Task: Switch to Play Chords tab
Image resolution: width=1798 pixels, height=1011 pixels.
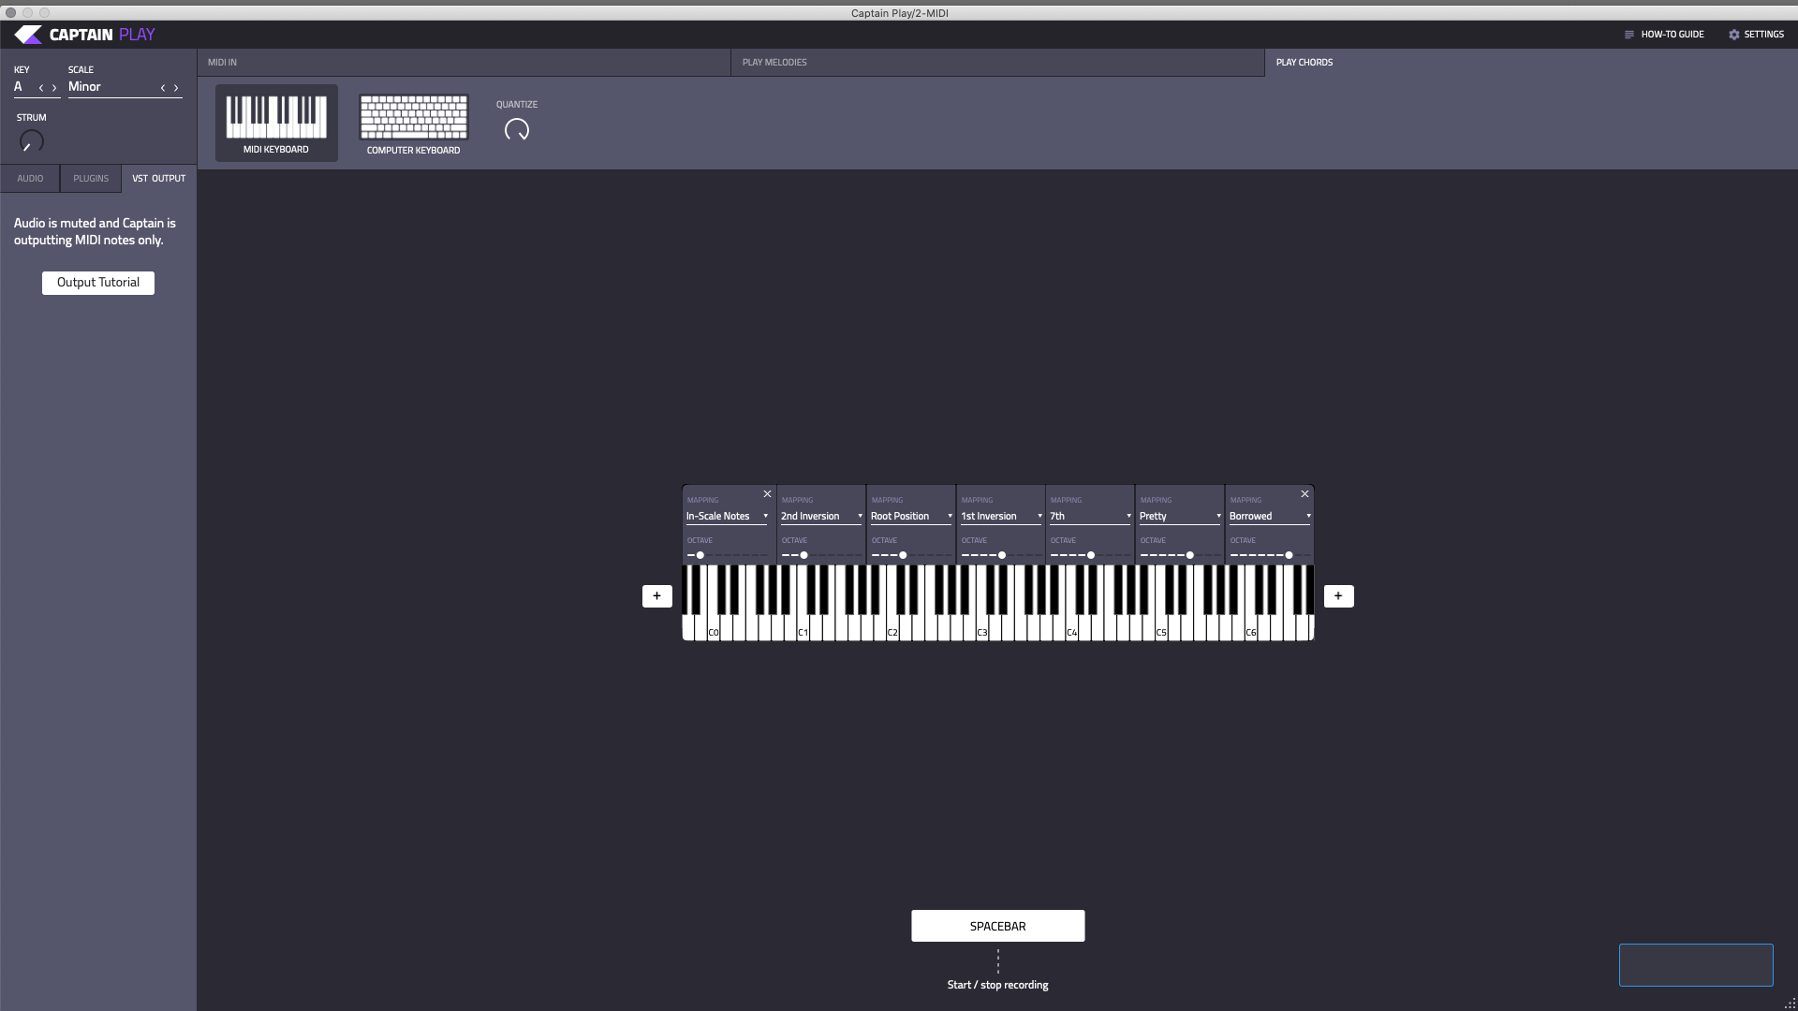Action: click(x=1531, y=63)
